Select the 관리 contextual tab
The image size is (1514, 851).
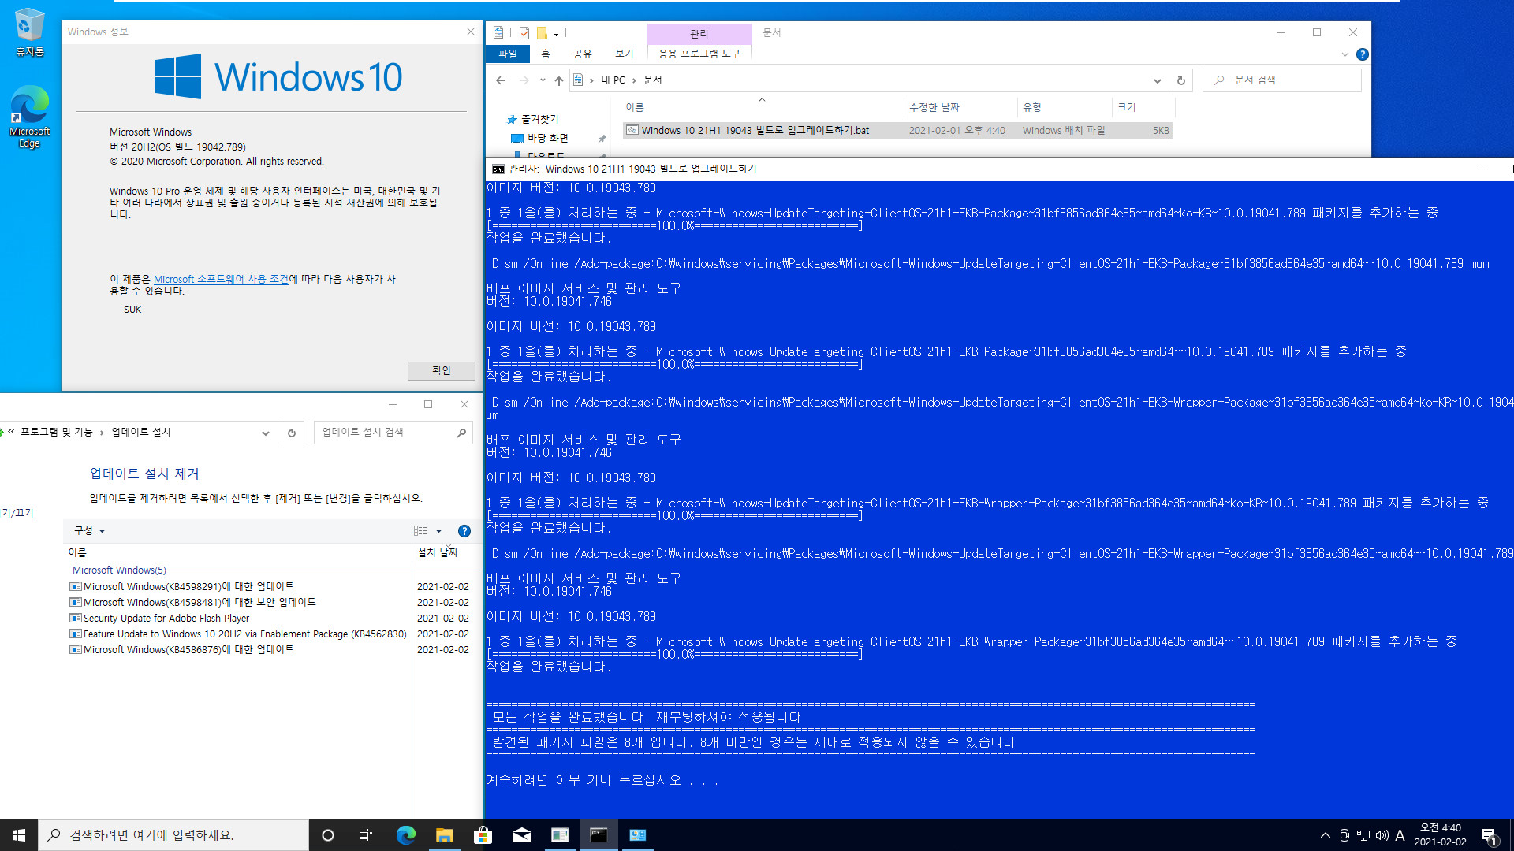click(x=699, y=33)
